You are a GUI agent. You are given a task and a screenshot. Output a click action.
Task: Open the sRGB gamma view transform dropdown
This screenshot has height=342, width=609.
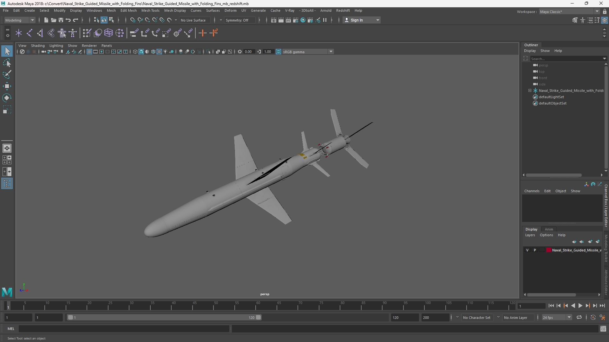coord(307,52)
